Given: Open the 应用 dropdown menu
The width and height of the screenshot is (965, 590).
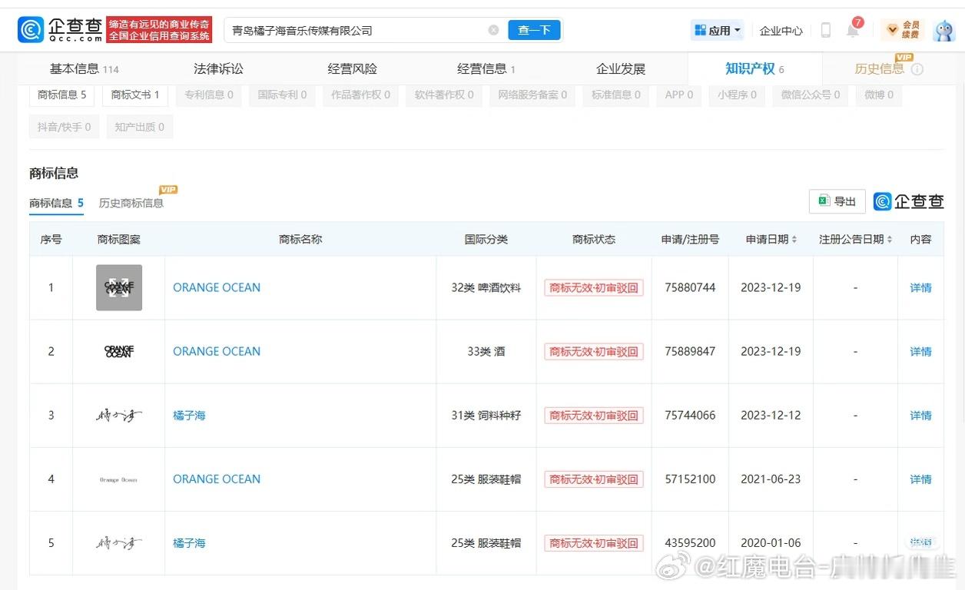Looking at the screenshot, I should coord(718,31).
